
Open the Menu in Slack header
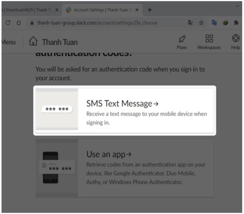[9, 42]
